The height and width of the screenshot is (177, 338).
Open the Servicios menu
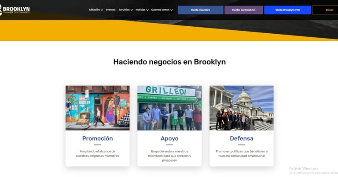124,10
